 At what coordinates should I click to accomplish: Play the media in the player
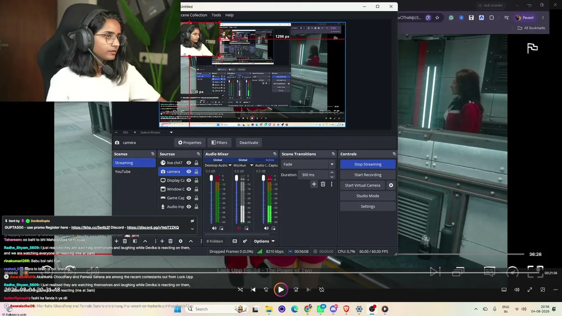tap(281, 290)
